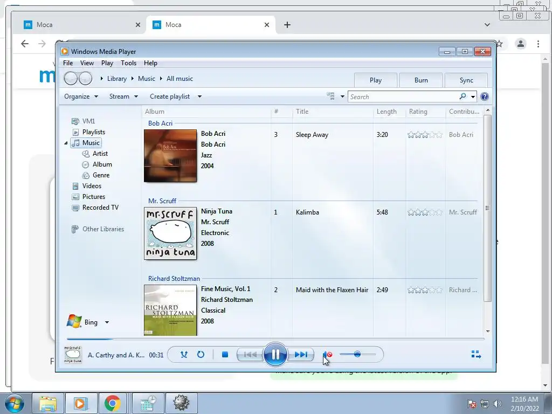The height and width of the screenshot is (414, 552).
Task: Open Windows Media Player help icon
Action: coord(485,96)
